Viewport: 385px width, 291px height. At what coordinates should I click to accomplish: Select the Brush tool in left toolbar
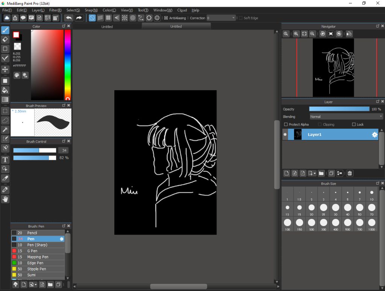click(x=5, y=30)
